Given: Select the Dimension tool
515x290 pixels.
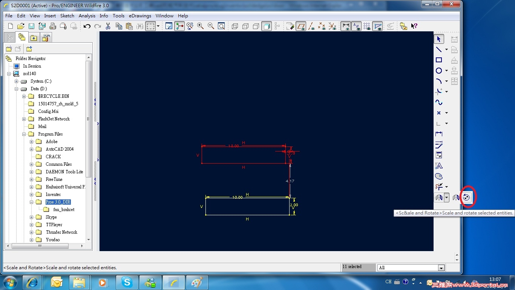Looking at the screenshot, I should point(439,134).
